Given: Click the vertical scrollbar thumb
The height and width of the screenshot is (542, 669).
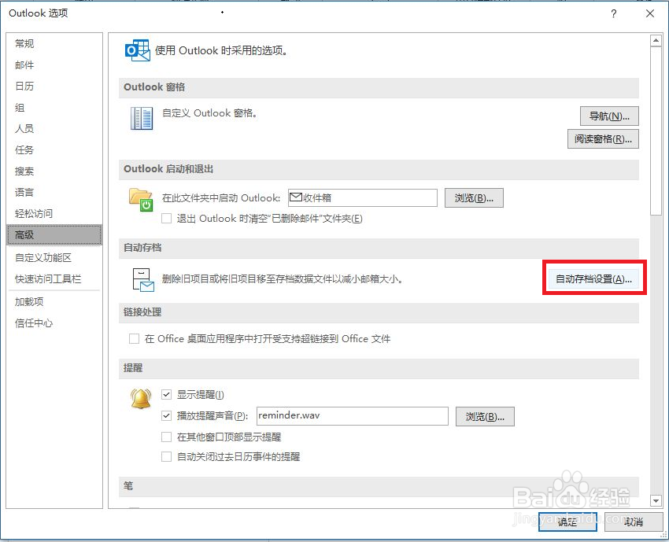Looking at the screenshot, I should pos(656,131).
